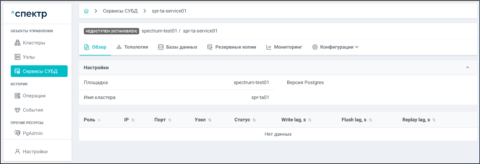Open Настройки user settings
The height and width of the screenshot is (164, 480).
click(35, 151)
